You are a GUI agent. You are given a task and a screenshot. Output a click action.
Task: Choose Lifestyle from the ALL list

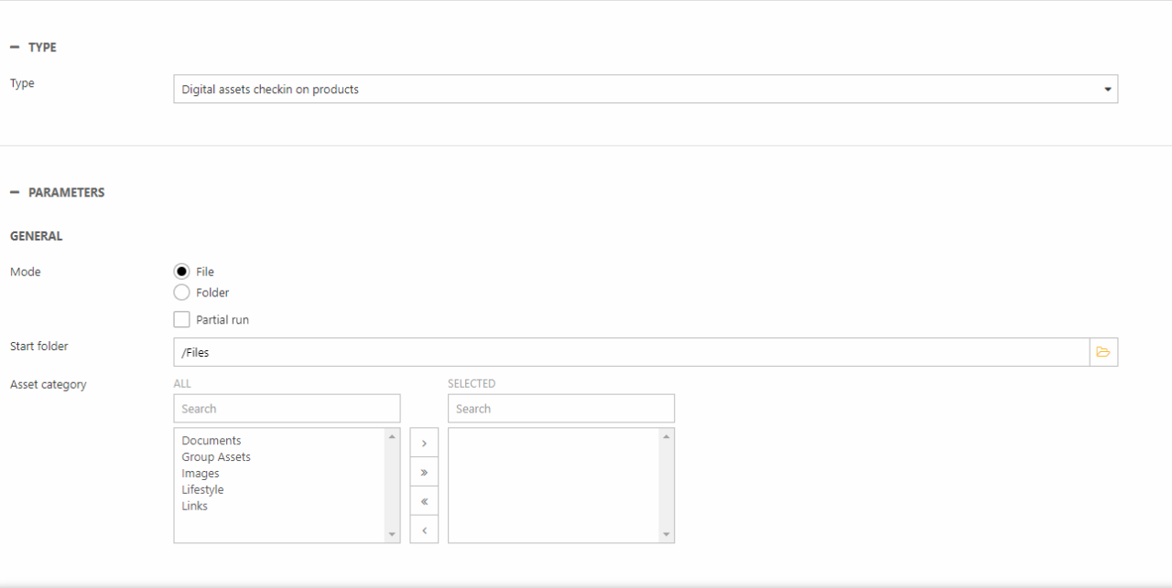tap(202, 490)
